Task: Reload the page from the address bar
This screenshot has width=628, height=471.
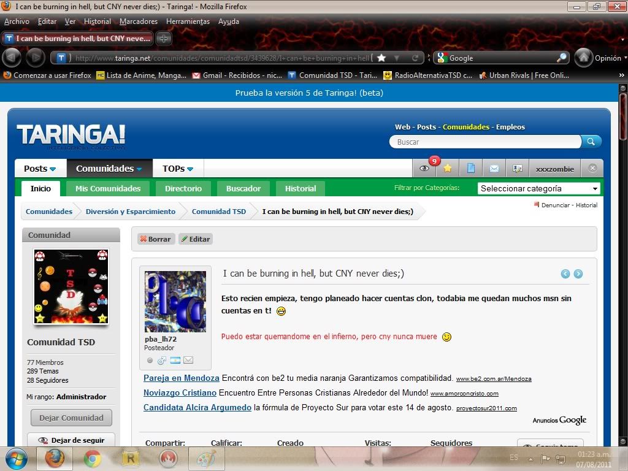Action: coord(415,58)
